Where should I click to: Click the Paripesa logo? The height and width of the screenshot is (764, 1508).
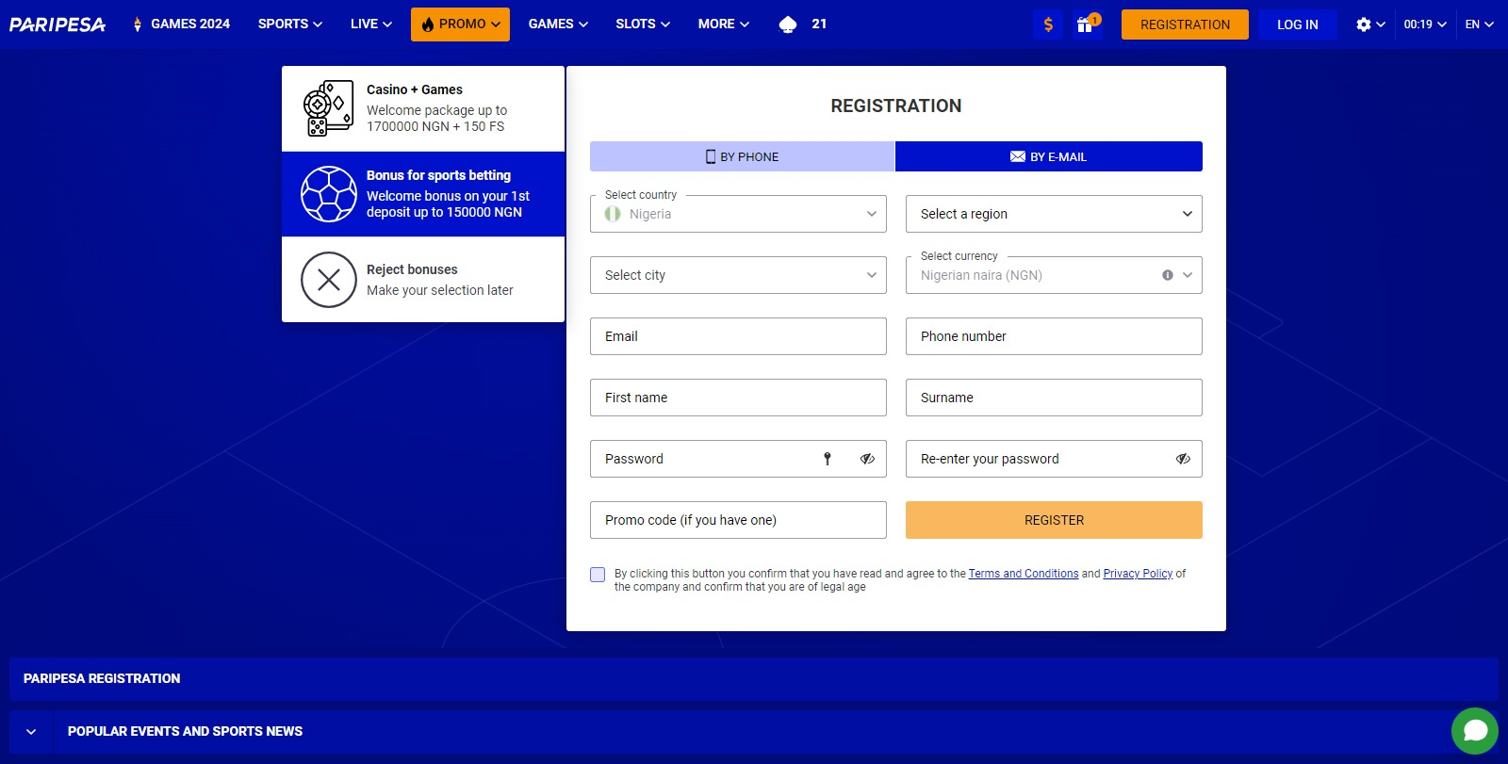(57, 24)
